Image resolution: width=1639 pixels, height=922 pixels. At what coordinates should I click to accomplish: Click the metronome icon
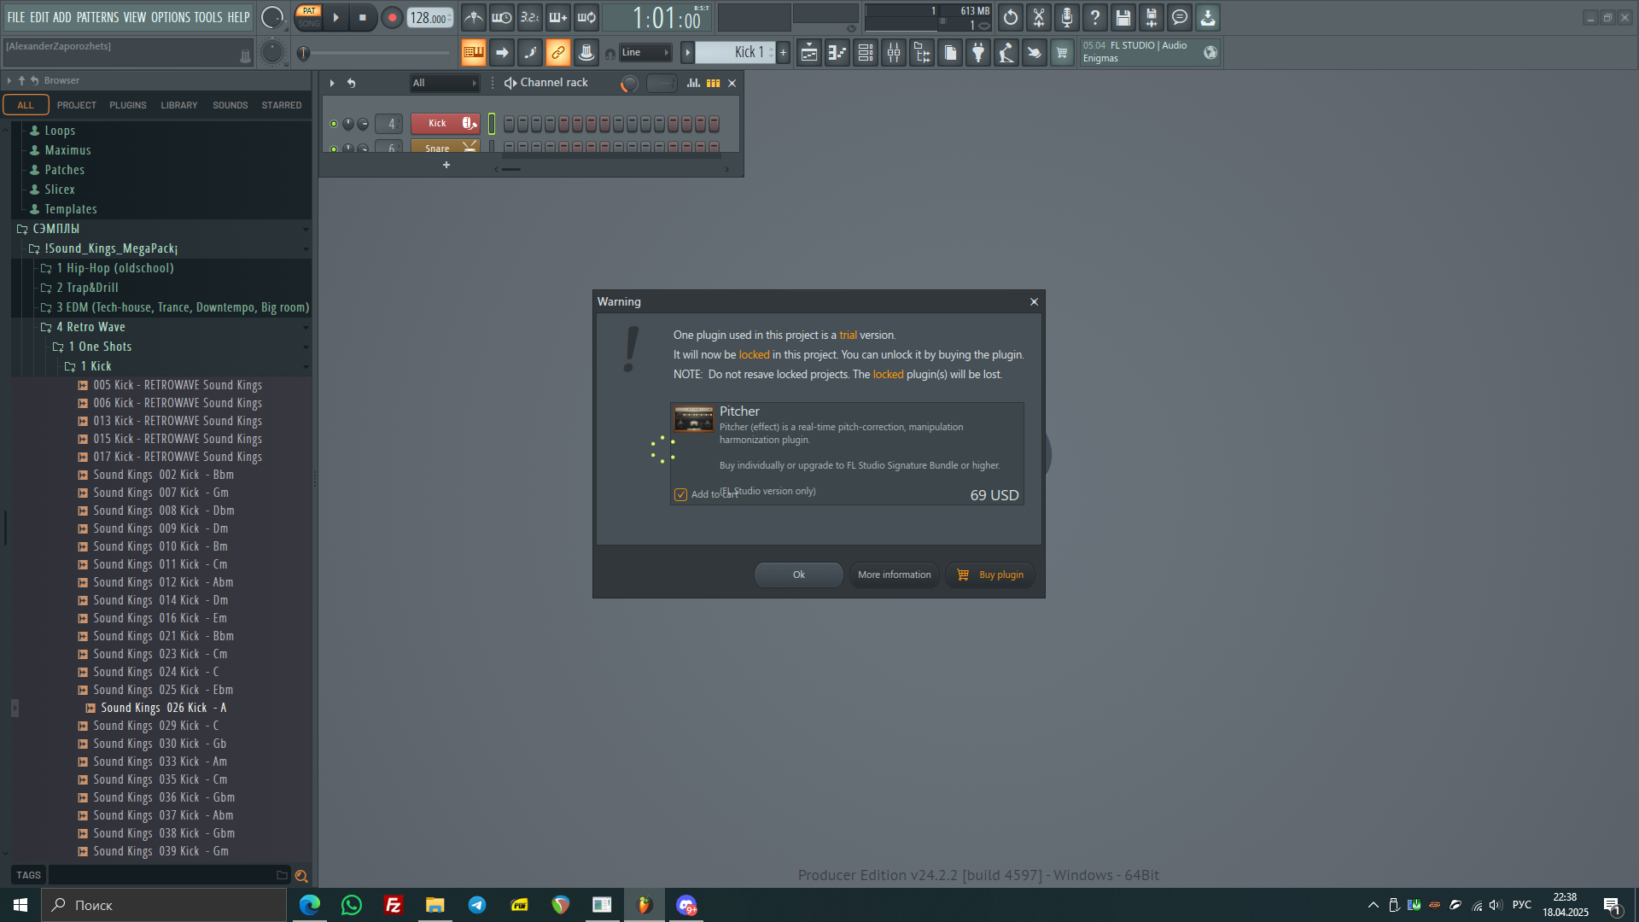pyautogui.click(x=474, y=17)
